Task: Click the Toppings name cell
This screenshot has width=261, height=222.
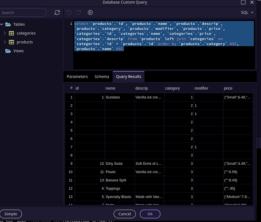Action: [x=119, y=188]
